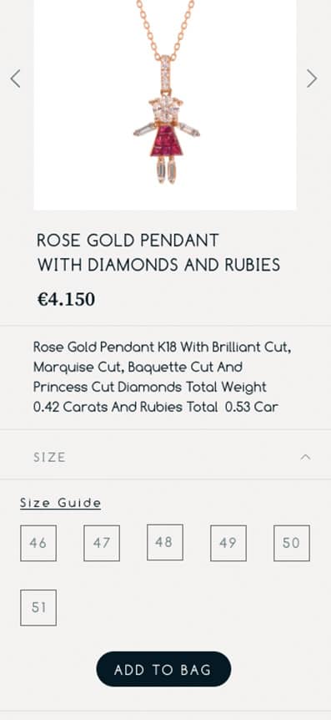
Task: Go to the next product image
Action: tap(312, 79)
